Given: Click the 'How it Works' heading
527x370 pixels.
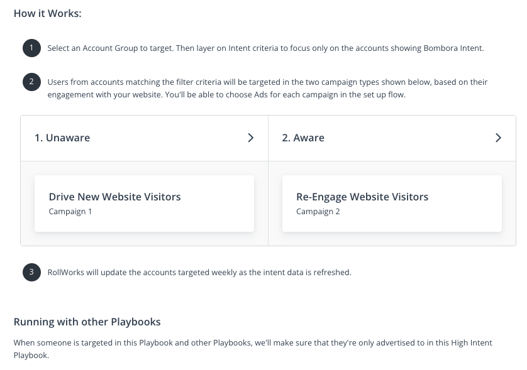Looking at the screenshot, I should (47, 13).
